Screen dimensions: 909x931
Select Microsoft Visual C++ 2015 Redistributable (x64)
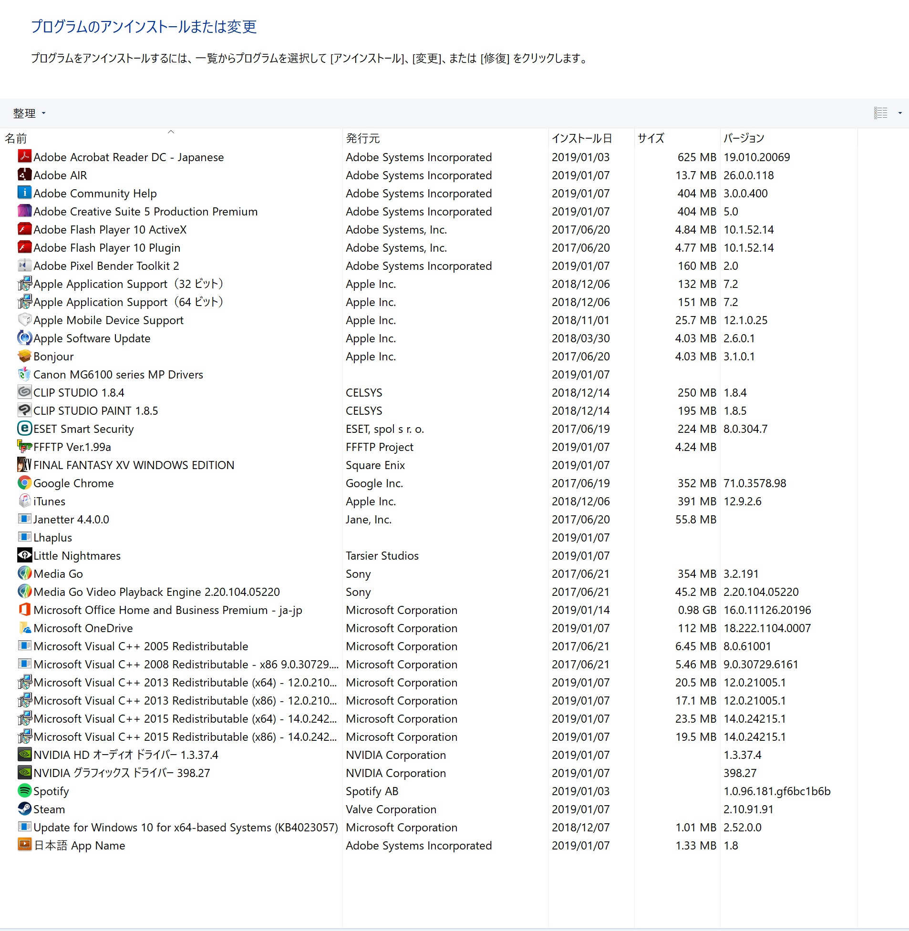pos(429,719)
